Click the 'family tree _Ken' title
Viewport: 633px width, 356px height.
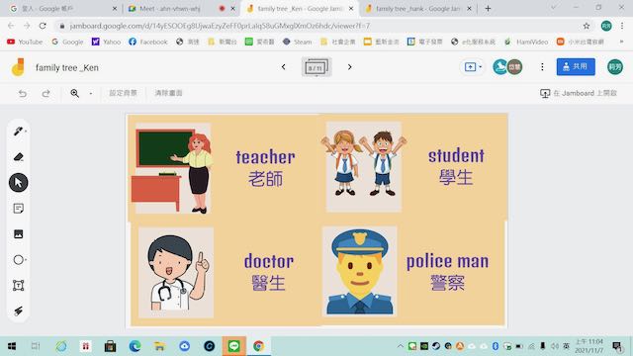(x=67, y=68)
